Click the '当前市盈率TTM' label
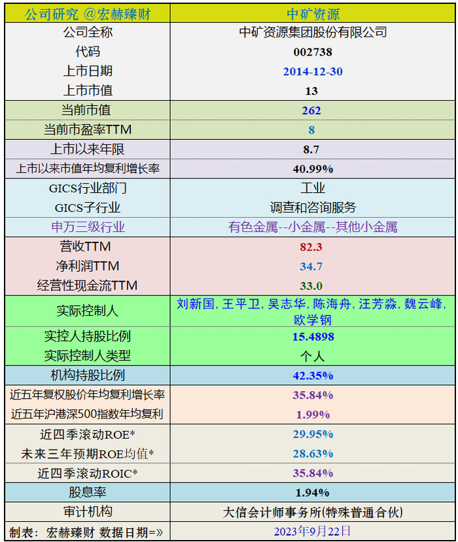This screenshot has height=542, width=458. [88, 129]
